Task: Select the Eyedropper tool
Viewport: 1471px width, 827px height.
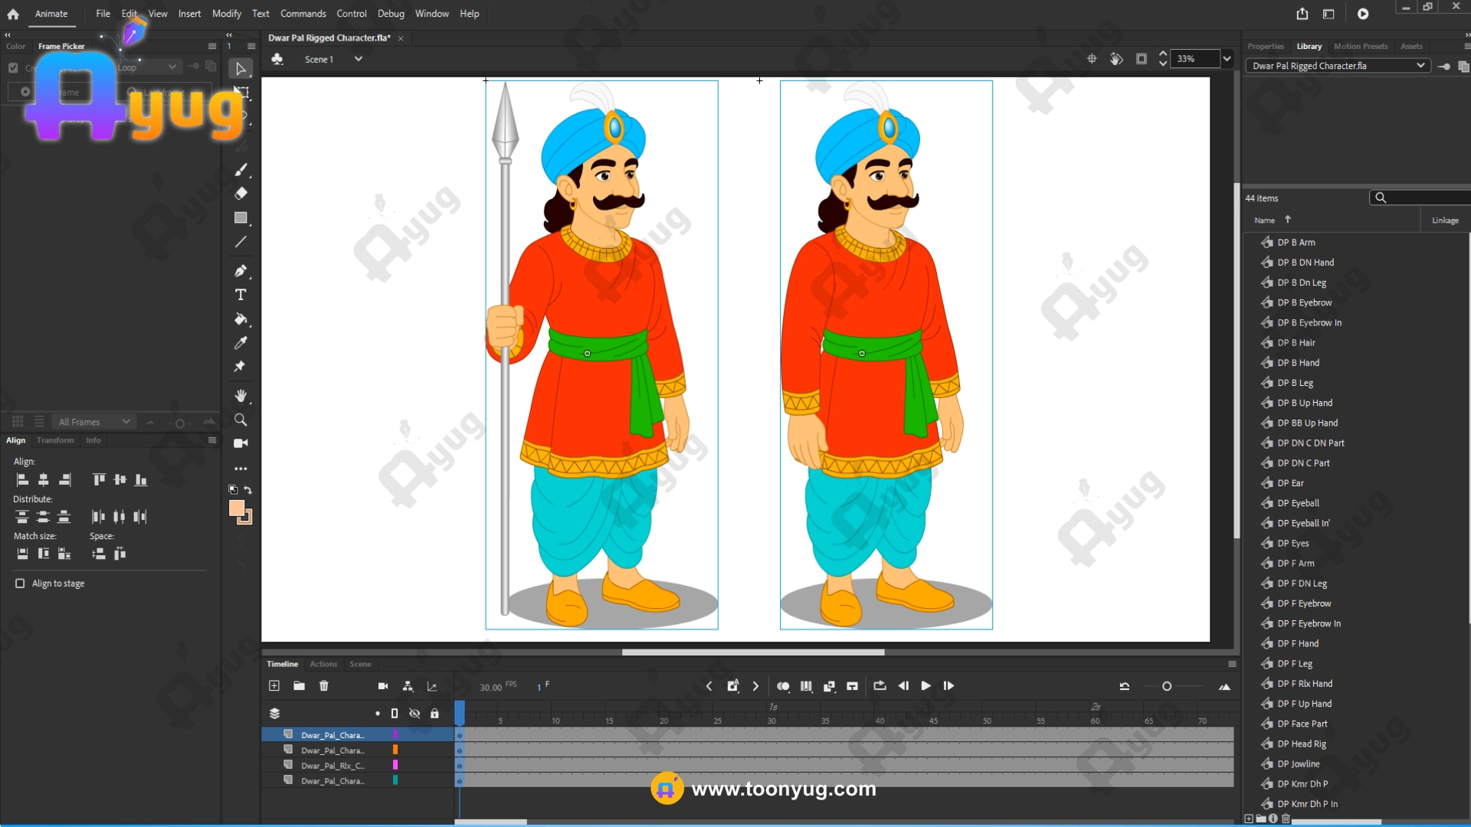Action: point(241,342)
